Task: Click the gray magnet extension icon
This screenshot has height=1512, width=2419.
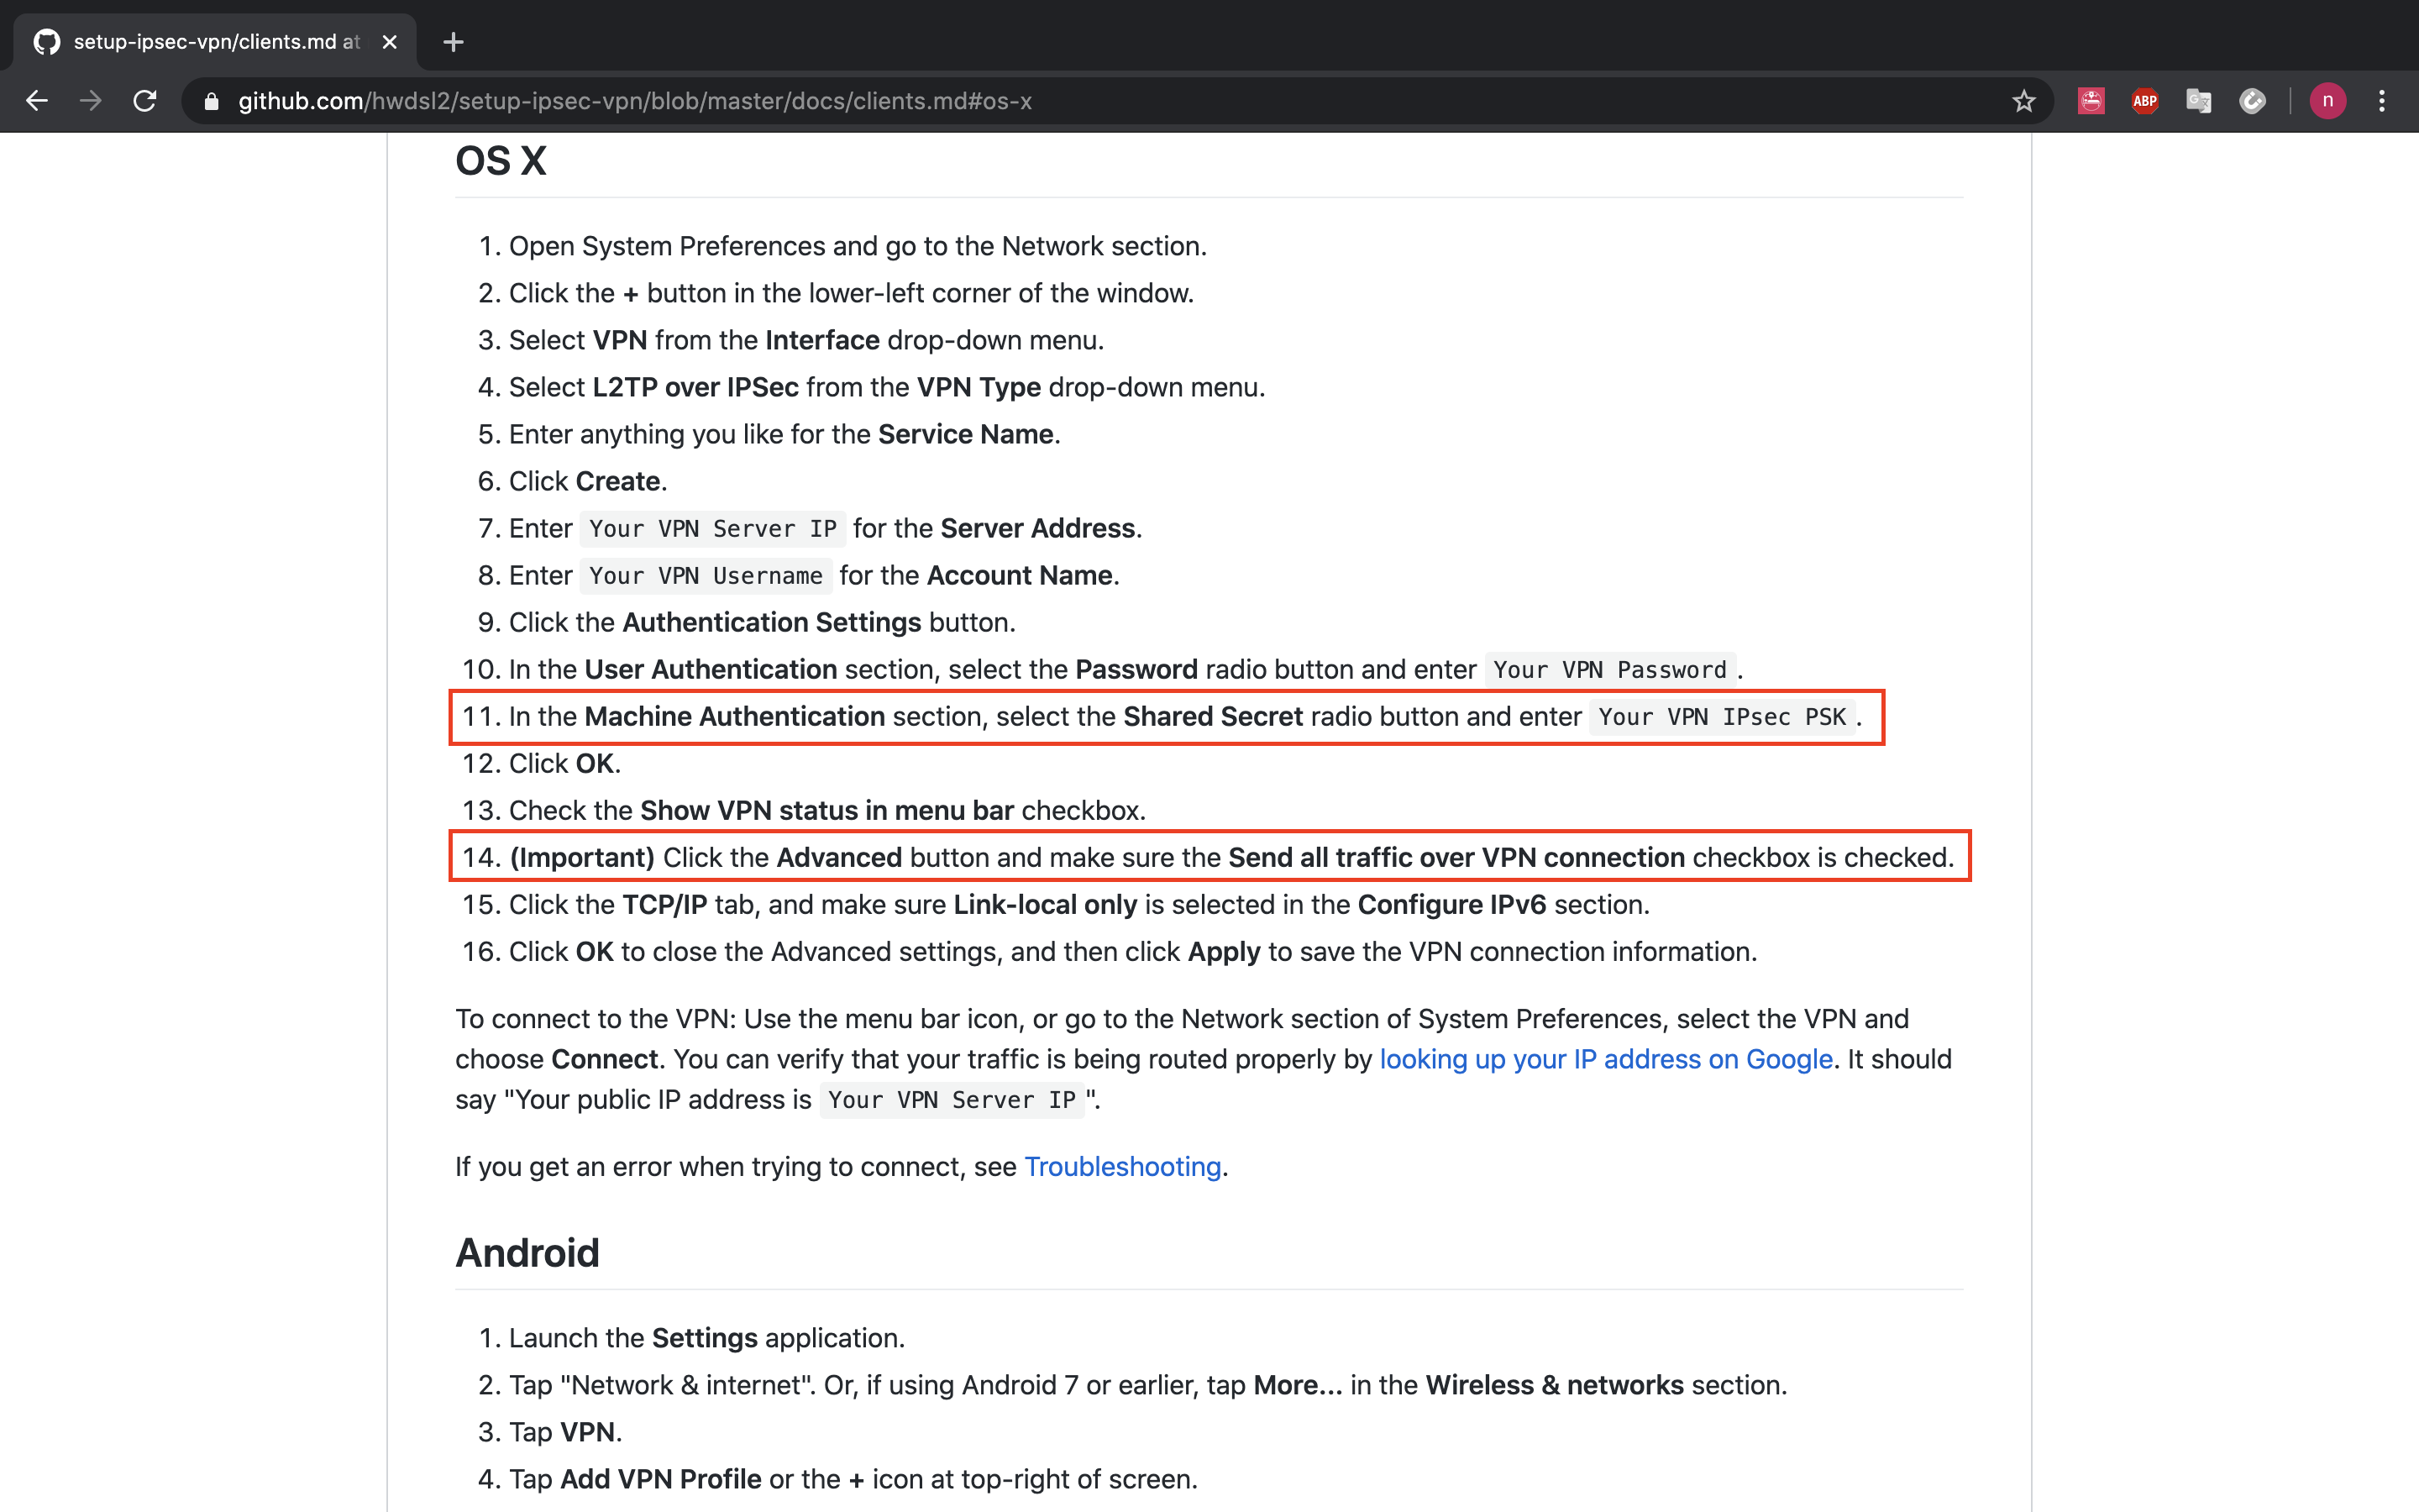Action: point(2252,101)
